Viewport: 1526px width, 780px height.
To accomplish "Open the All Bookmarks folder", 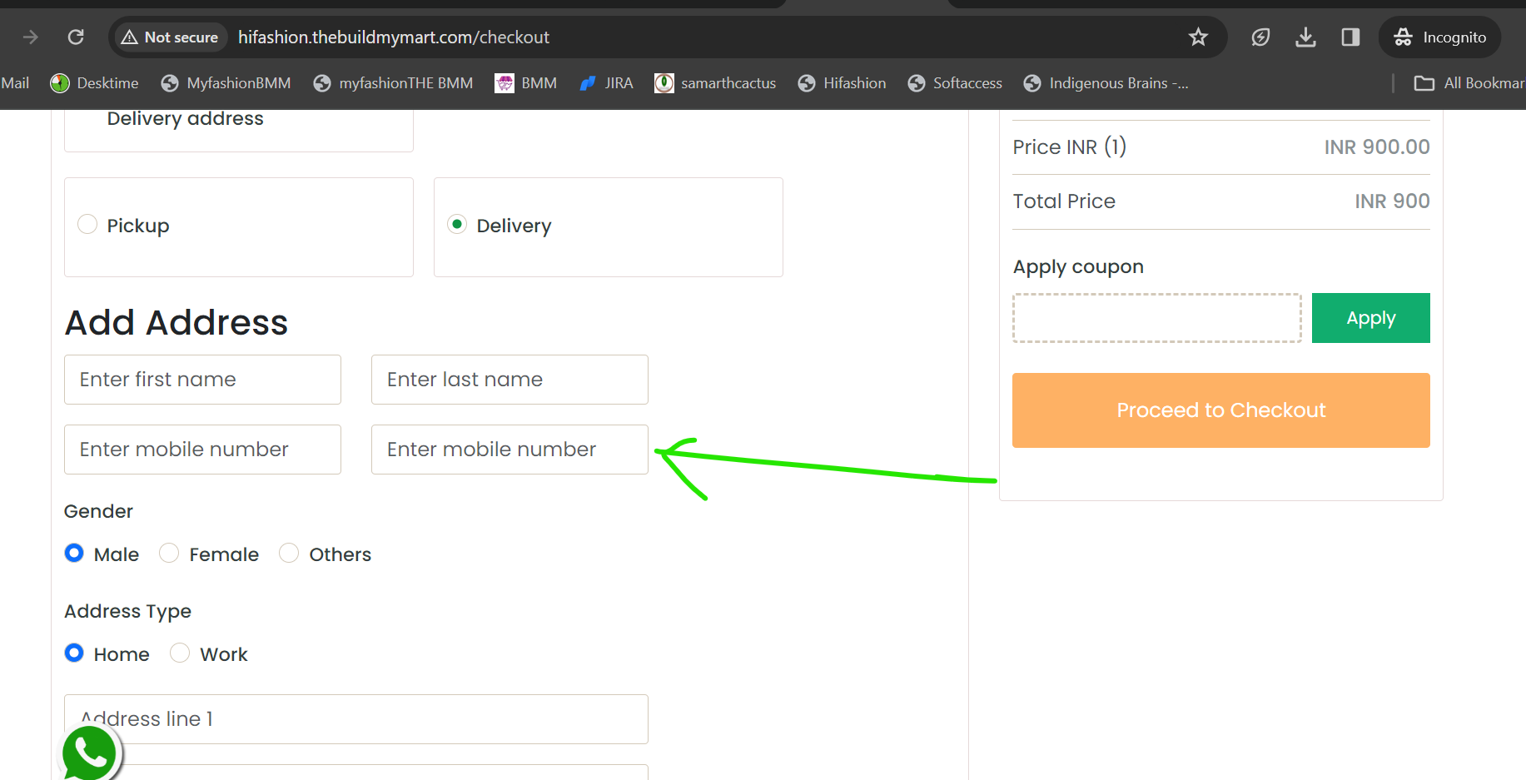I will point(1469,83).
